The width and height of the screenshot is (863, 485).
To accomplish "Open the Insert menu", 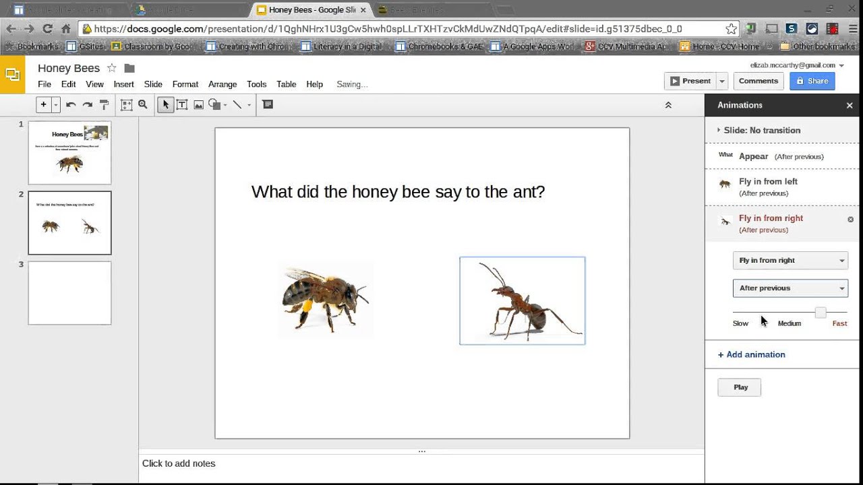I will [x=124, y=84].
